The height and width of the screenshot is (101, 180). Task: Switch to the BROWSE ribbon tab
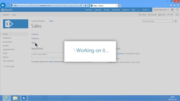tap(6, 15)
